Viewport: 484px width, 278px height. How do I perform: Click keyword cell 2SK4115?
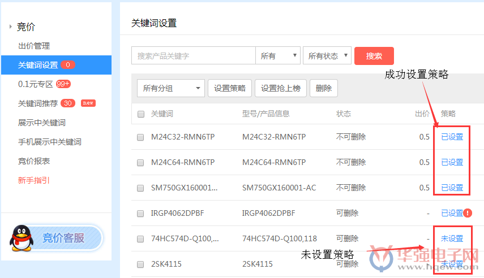coord(166,264)
